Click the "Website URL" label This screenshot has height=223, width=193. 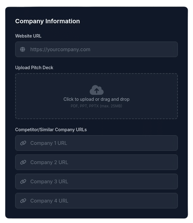pyautogui.click(x=28, y=36)
